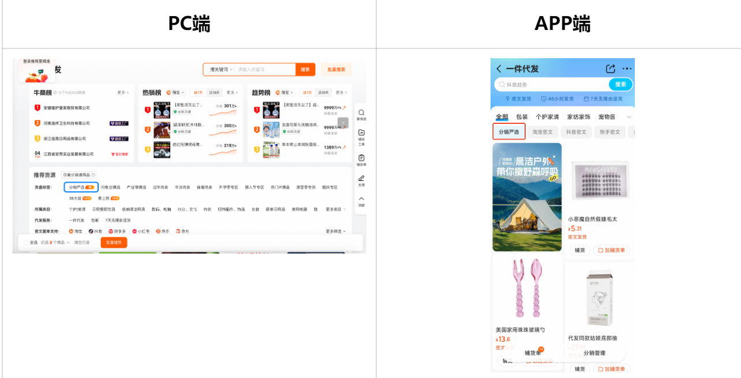Expand 更多类目 in 所属类目 row

[336, 209]
